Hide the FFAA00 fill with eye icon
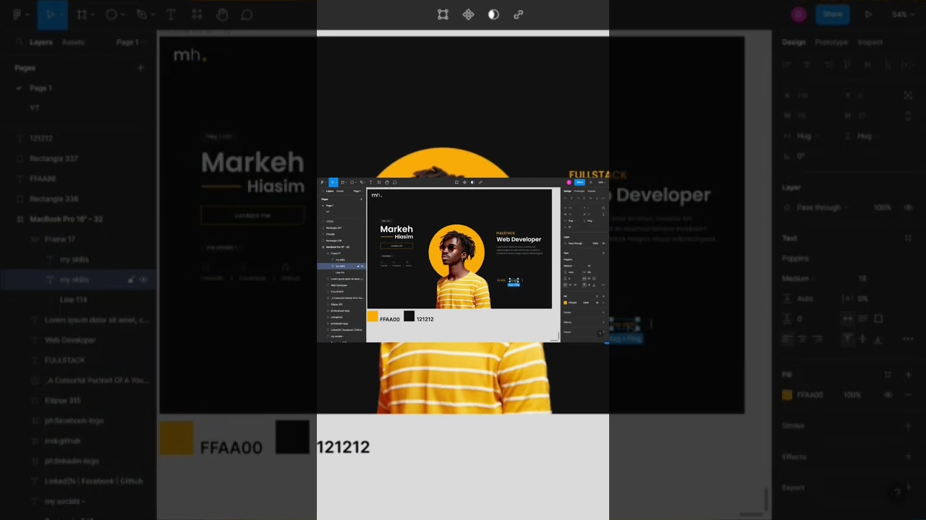This screenshot has width=926, height=520. pos(888,395)
